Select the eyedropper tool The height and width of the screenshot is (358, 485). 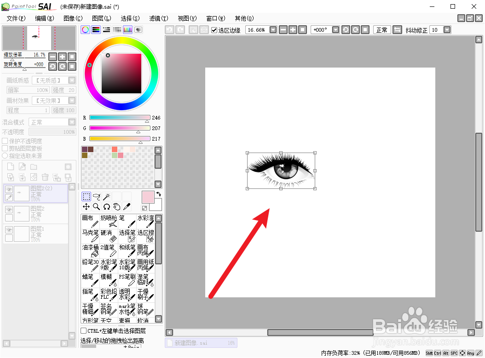[x=127, y=207]
